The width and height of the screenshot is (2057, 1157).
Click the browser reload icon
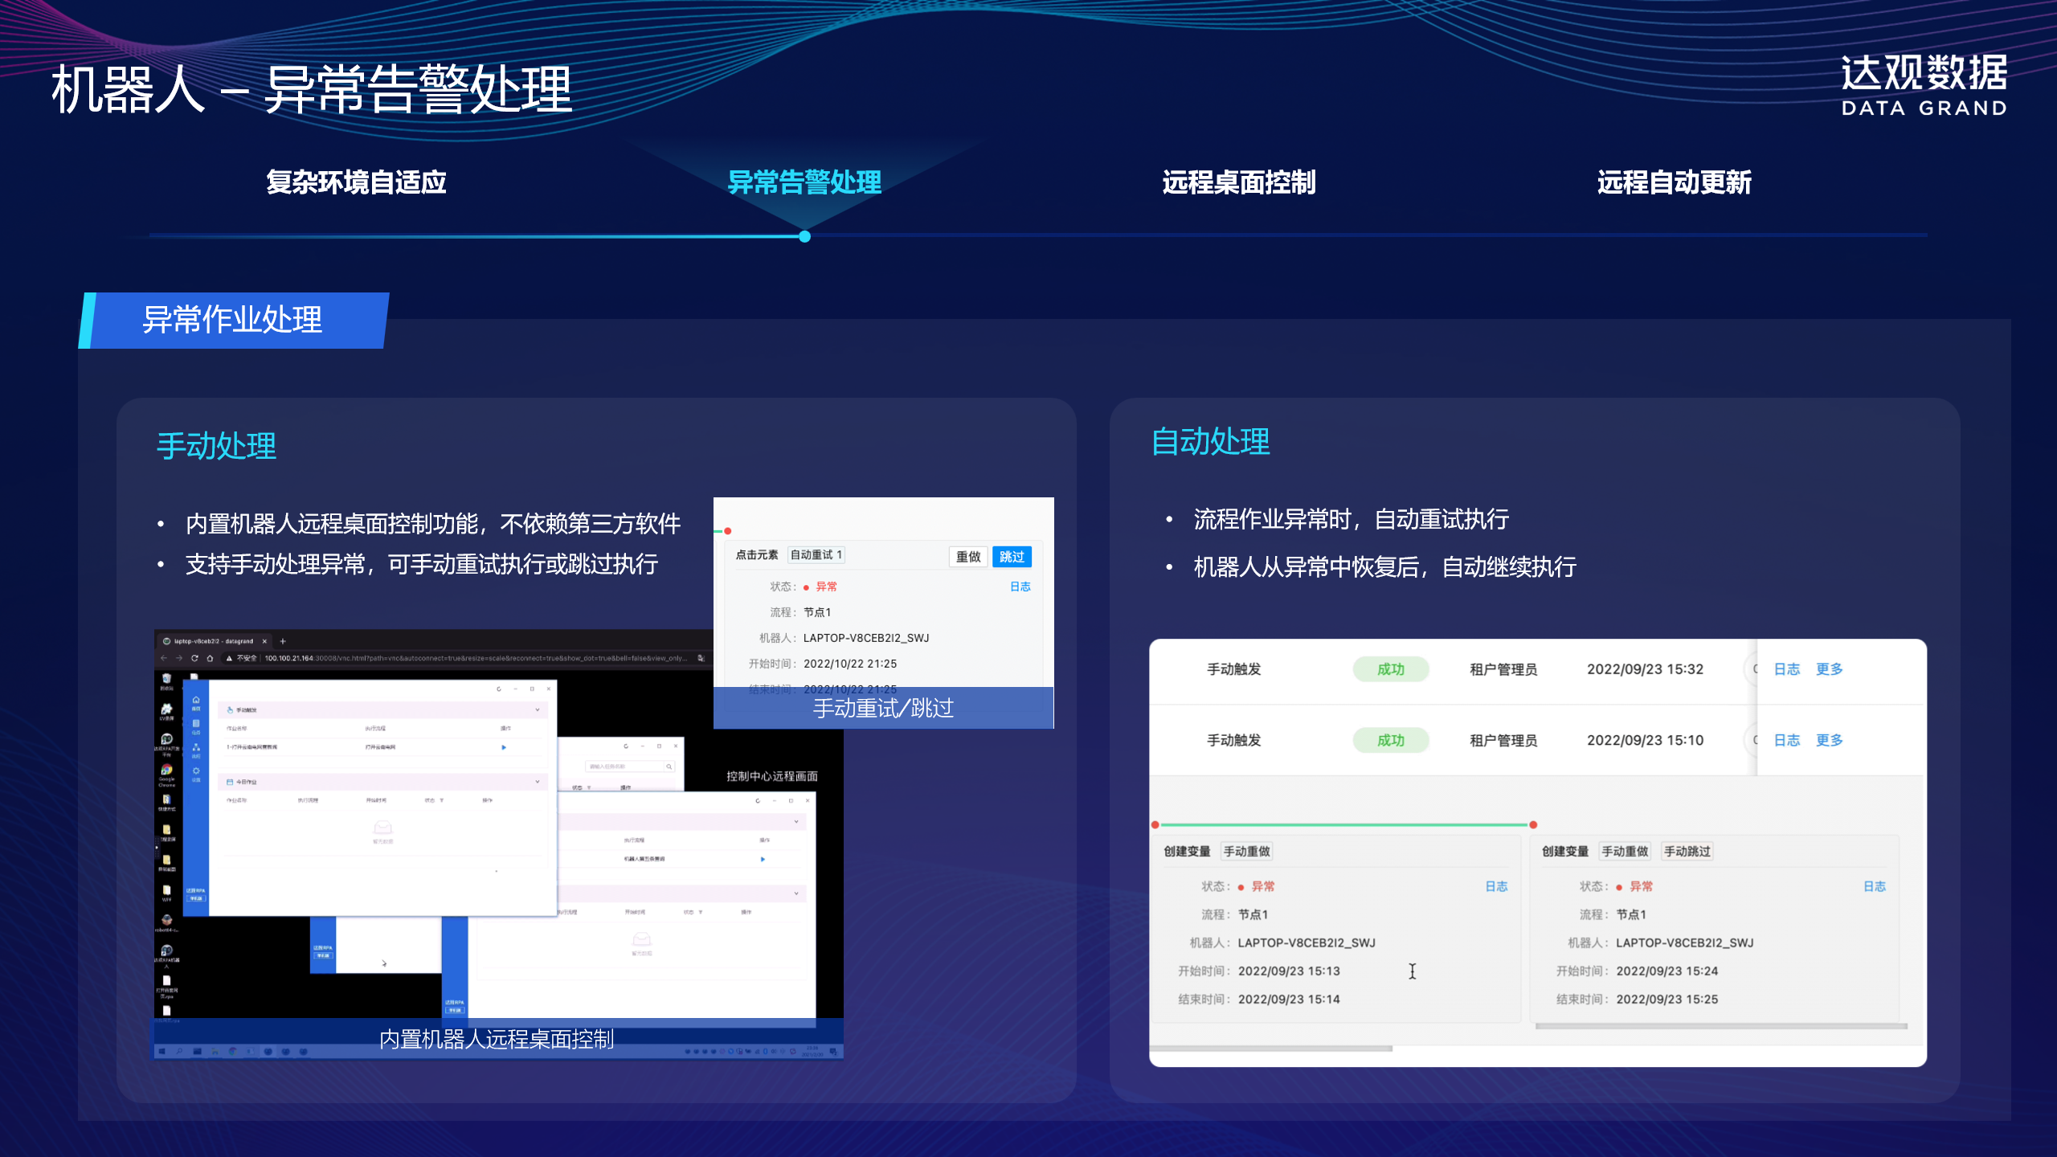click(x=194, y=658)
